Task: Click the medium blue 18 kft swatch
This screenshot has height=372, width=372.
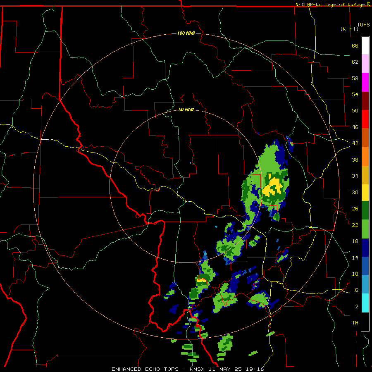Action: click(365, 266)
